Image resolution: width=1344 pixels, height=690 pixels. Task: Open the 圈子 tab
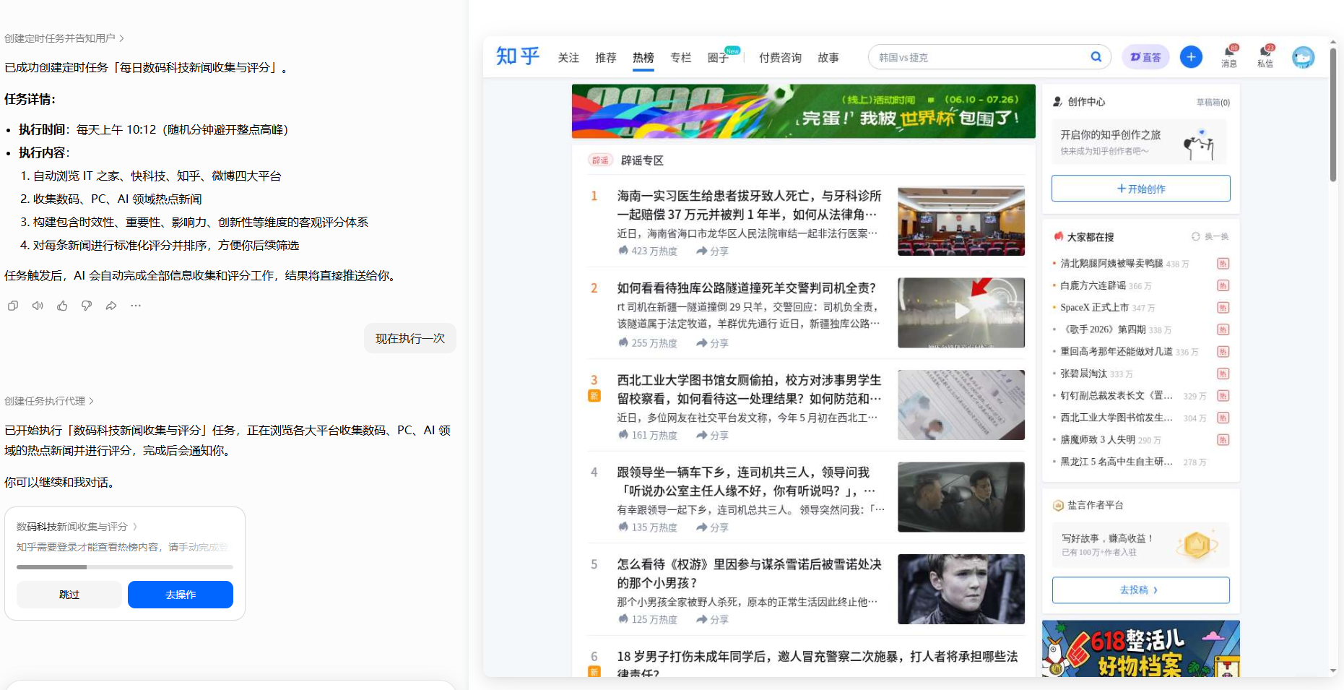coord(719,58)
